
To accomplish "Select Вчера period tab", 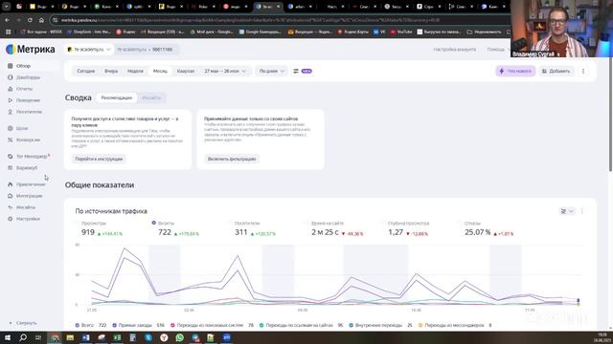I will pos(111,71).
